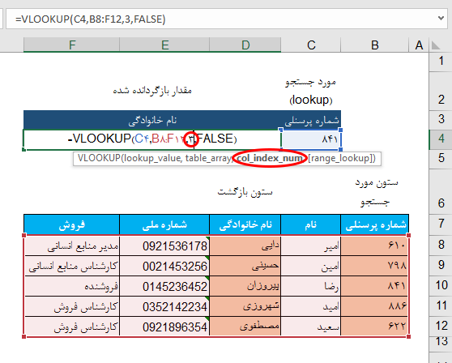Click cell with ۶۲۲ personnel number
Screen dimensions: 452x363
[x=374, y=327]
